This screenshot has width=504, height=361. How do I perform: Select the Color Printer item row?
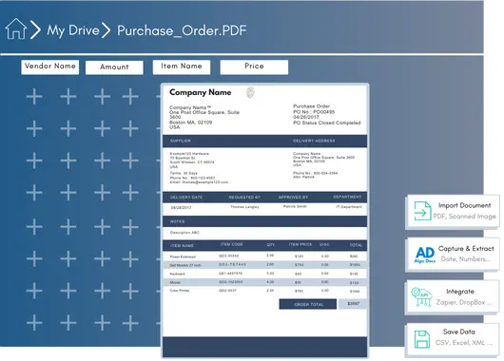click(264, 291)
